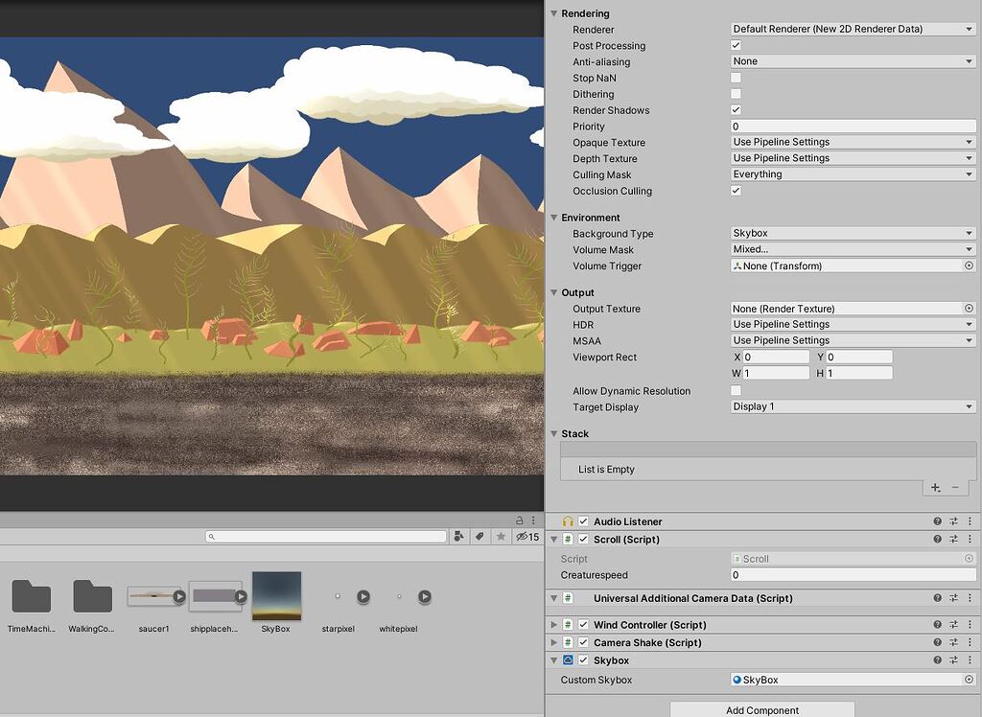The image size is (982, 717).
Task: Toggle the Post Processing checkbox
Action: 736,45
